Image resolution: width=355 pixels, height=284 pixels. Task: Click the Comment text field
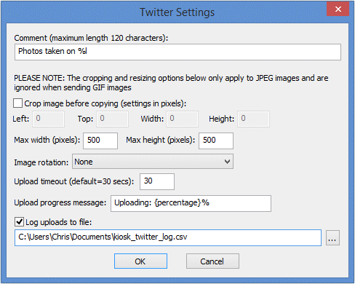(x=177, y=52)
